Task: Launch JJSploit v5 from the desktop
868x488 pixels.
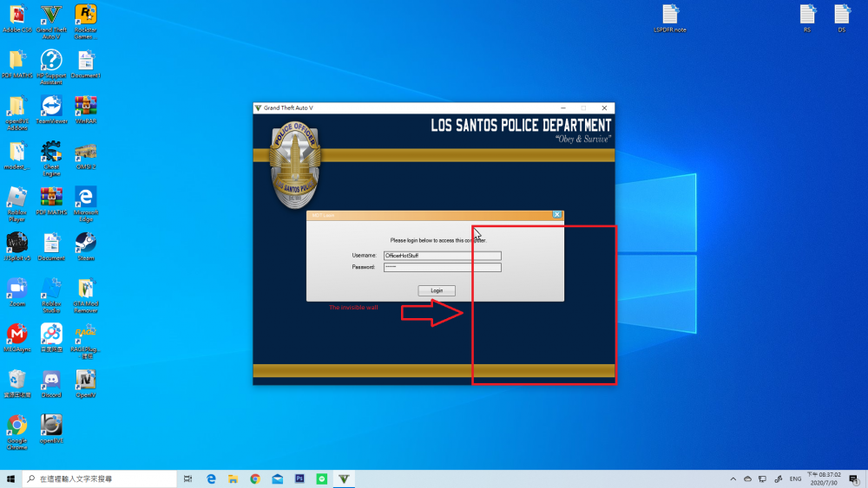Action: click(17, 246)
